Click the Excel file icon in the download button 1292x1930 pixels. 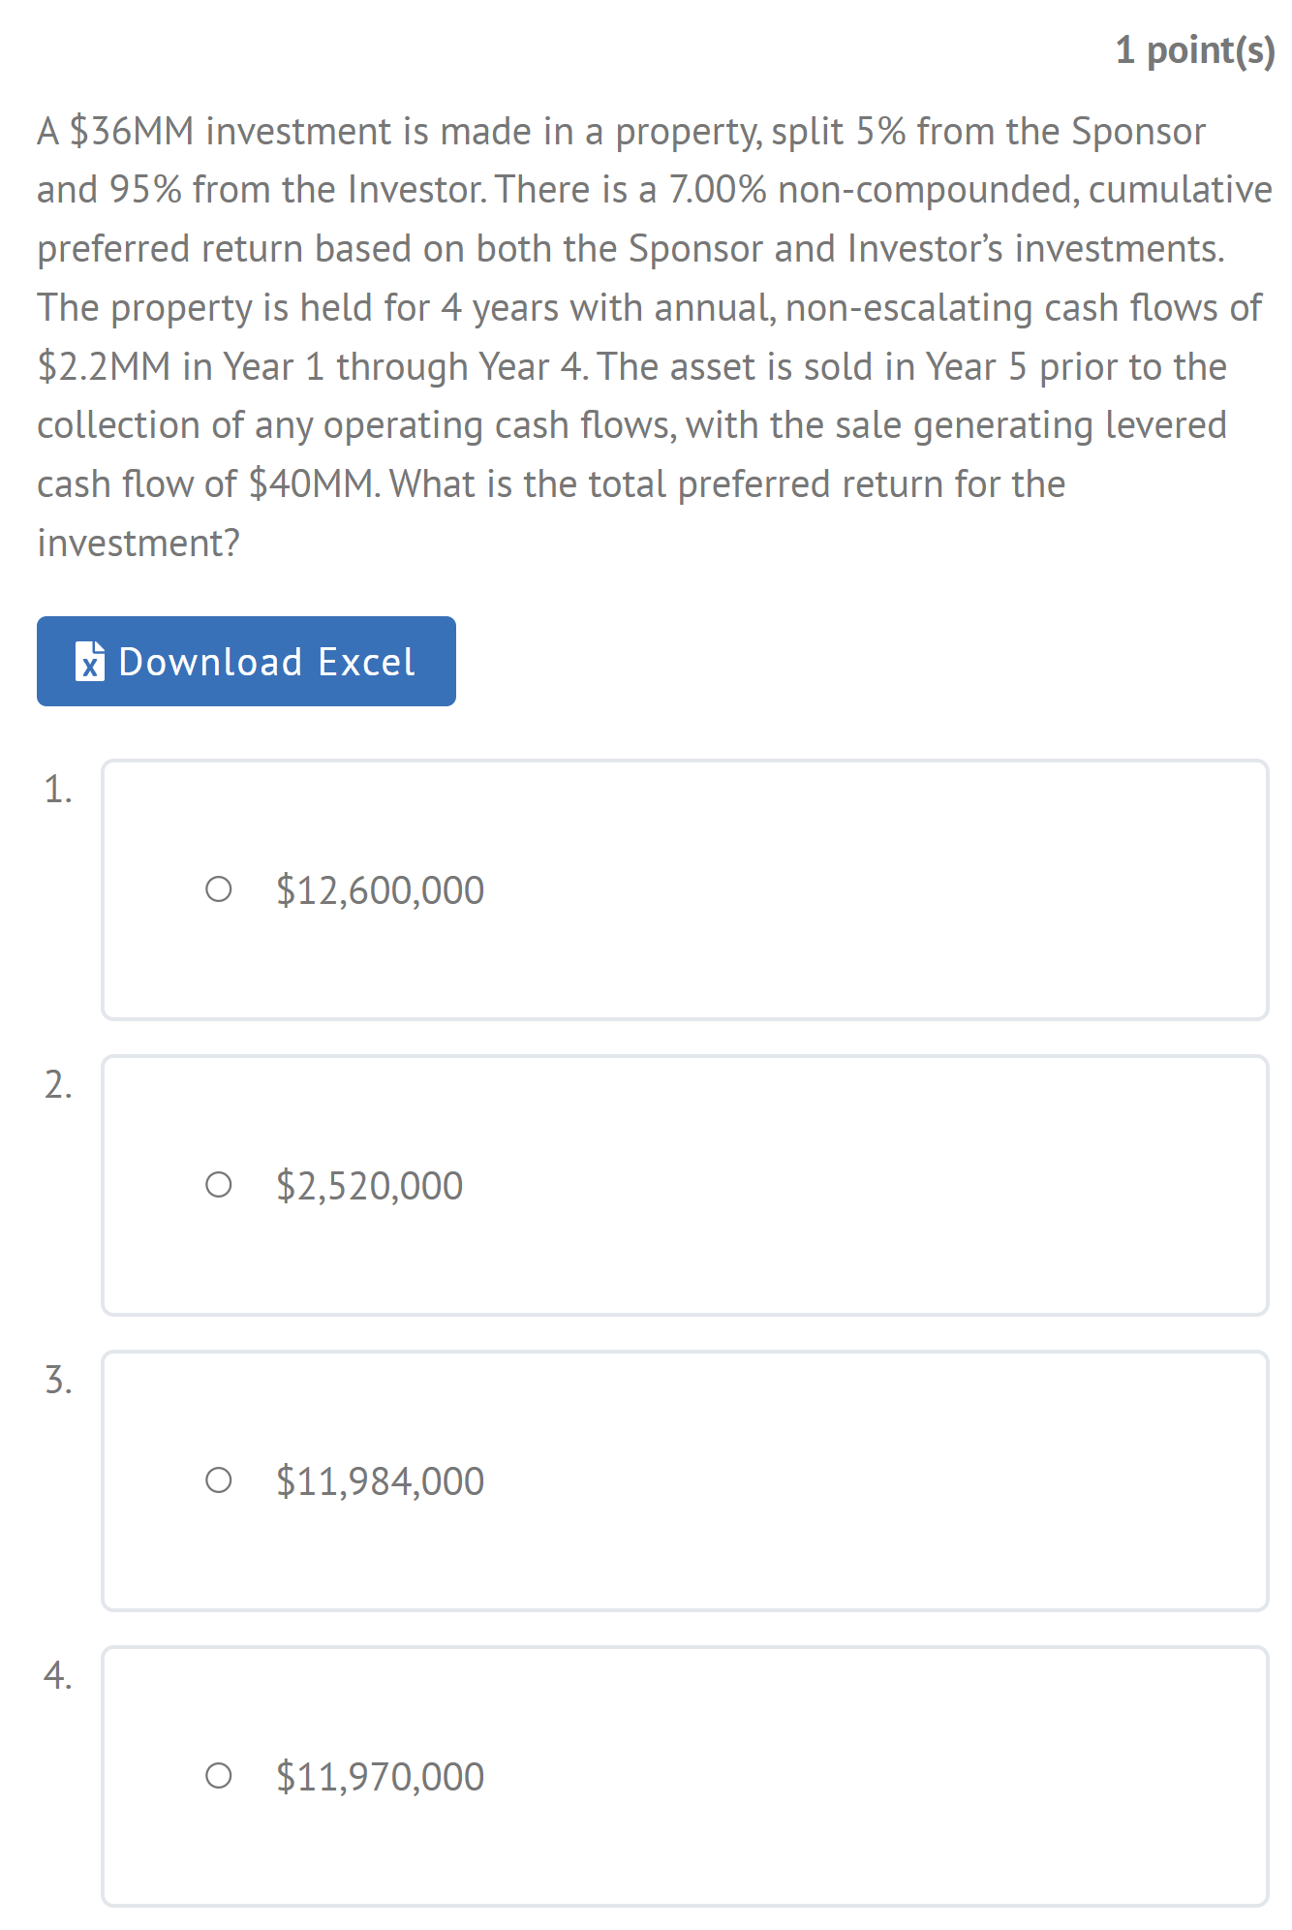point(90,662)
